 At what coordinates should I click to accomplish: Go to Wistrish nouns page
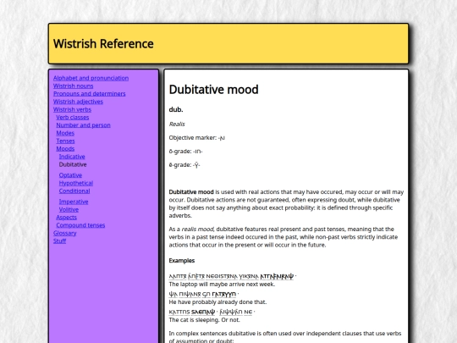(73, 86)
